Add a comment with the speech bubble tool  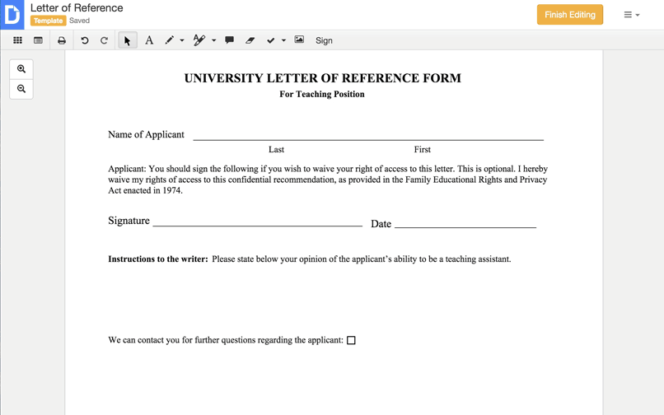(x=229, y=40)
